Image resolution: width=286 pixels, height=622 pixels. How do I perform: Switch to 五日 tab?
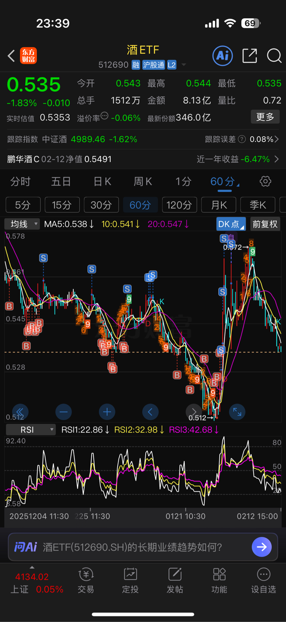pyautogui.click(x=61, y=181)
